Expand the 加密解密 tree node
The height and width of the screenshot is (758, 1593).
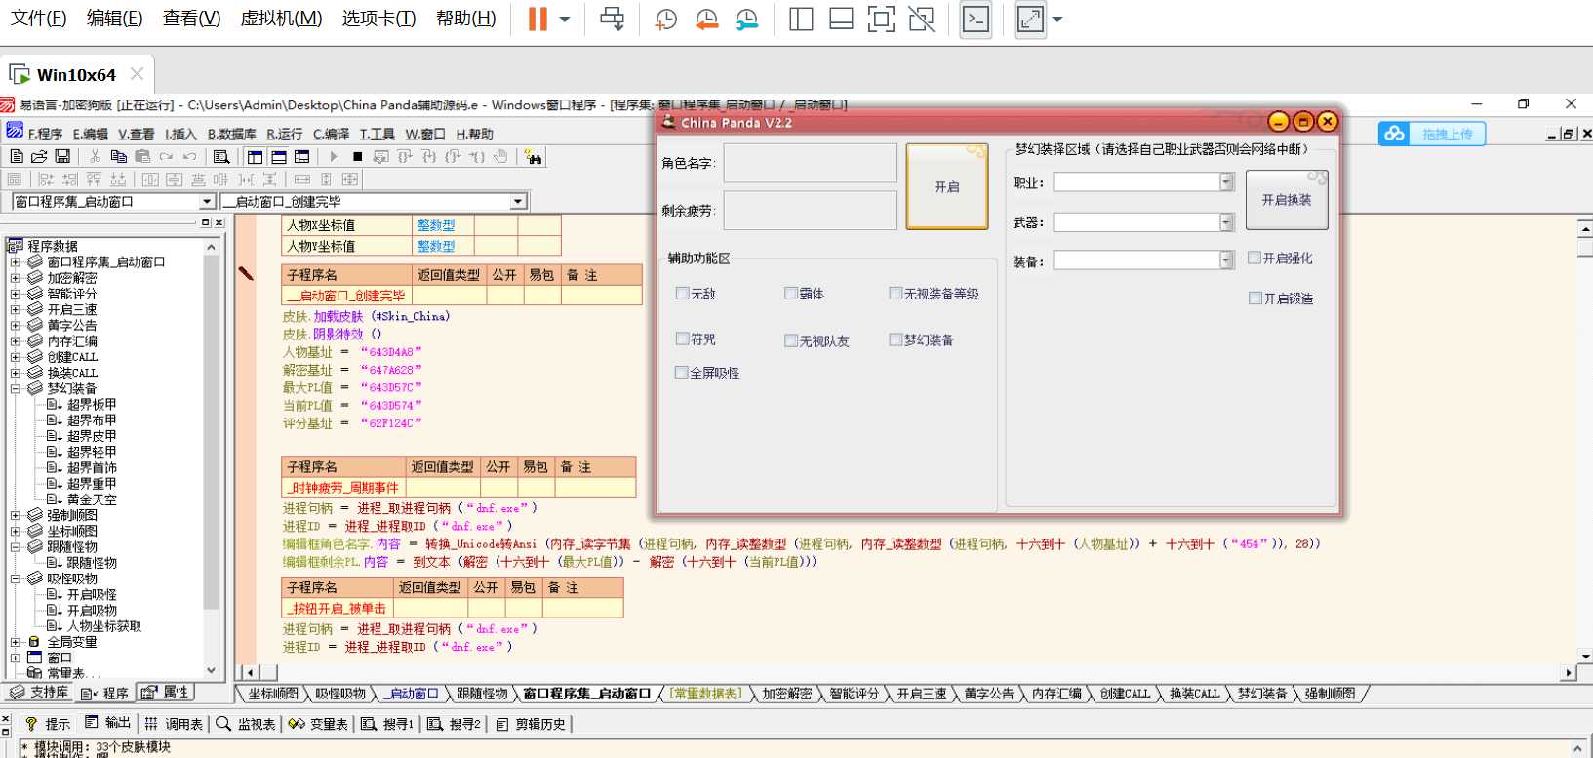15,278
